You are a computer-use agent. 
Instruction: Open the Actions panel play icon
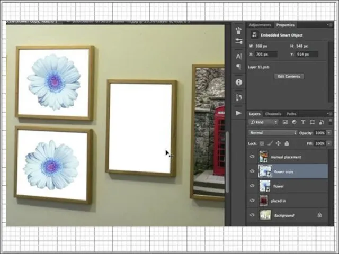point(238,113)
